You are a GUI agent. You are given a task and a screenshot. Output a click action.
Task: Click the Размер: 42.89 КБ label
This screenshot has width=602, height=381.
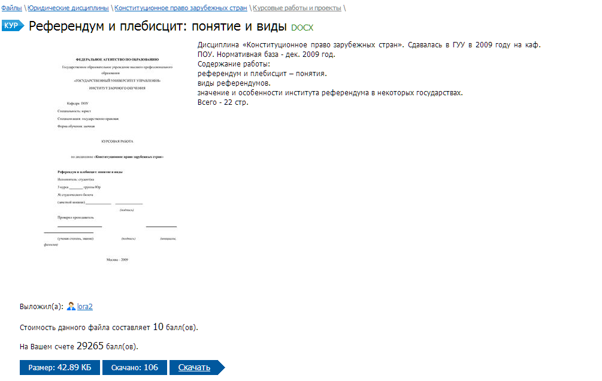coord(60,367)
